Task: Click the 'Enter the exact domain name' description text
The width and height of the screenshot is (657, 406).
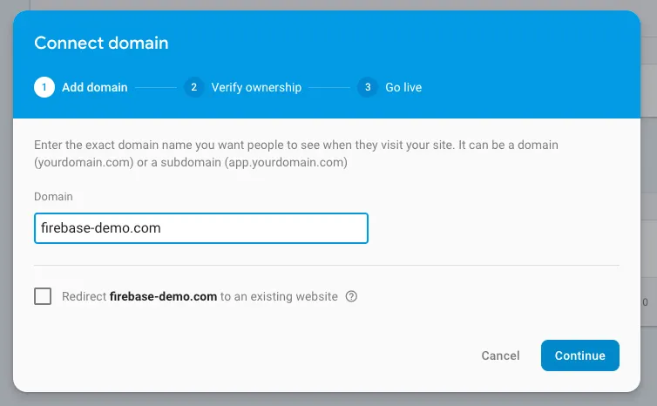Action: click(295, 153)
